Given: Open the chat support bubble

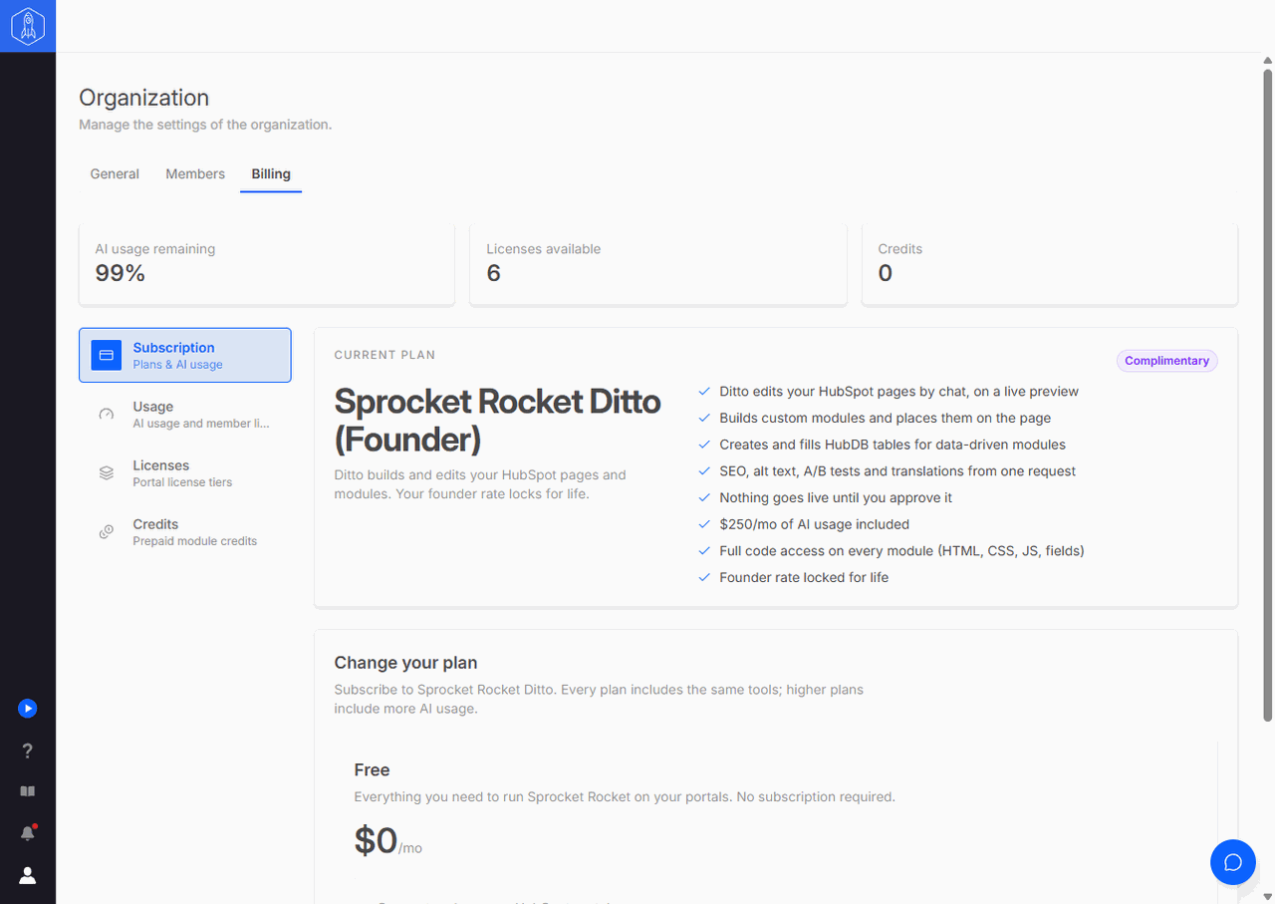Looking at the screenshot, I should coord(1233,861).
